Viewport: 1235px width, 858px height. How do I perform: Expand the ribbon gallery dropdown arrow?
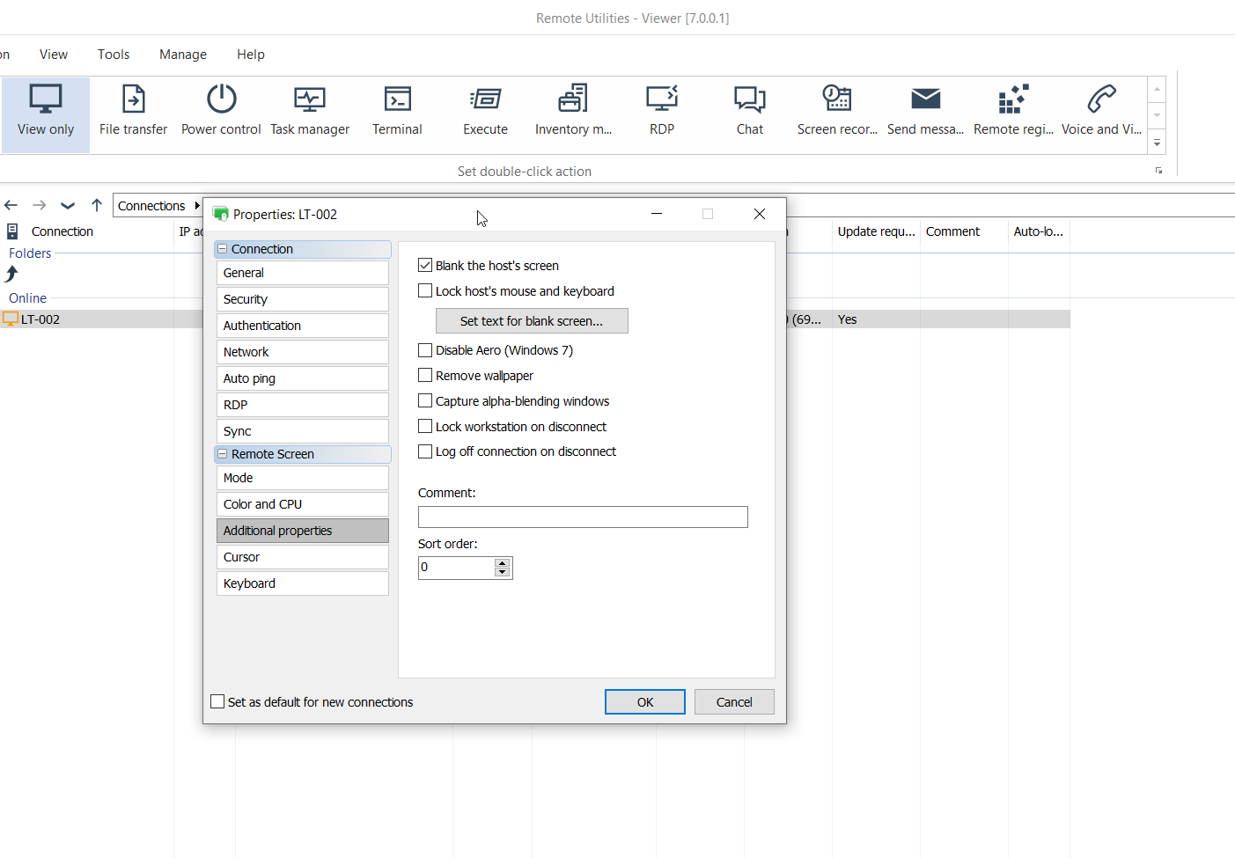(x=1157, y=143)
